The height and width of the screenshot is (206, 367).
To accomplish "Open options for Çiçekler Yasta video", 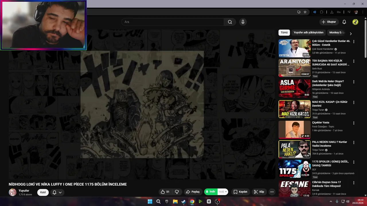I will pos(354,123).
